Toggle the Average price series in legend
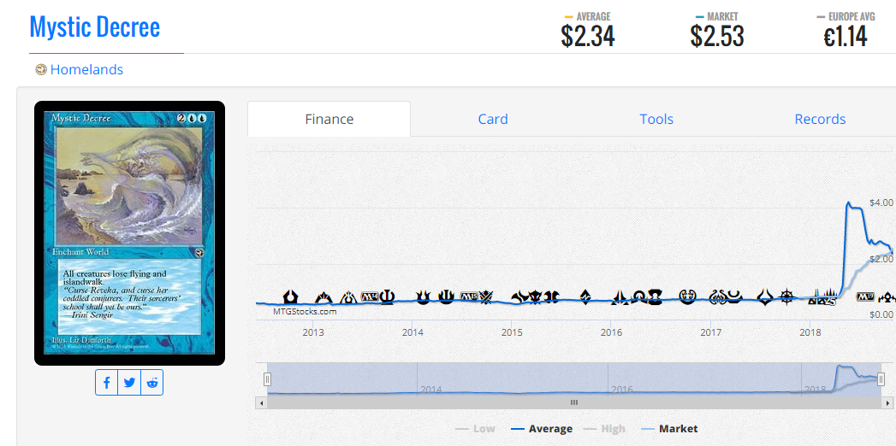896x446 pixels. click(x=541, y=429)
